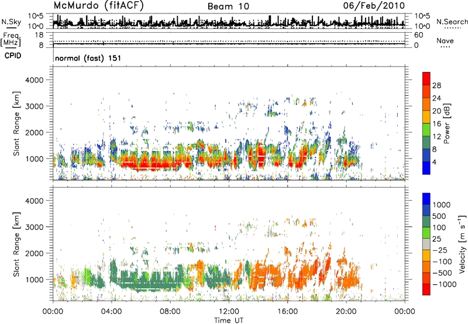Pick the gray -25 to 25 velocity swatch
The image size is (468, 324).
[x=426, y=244]
